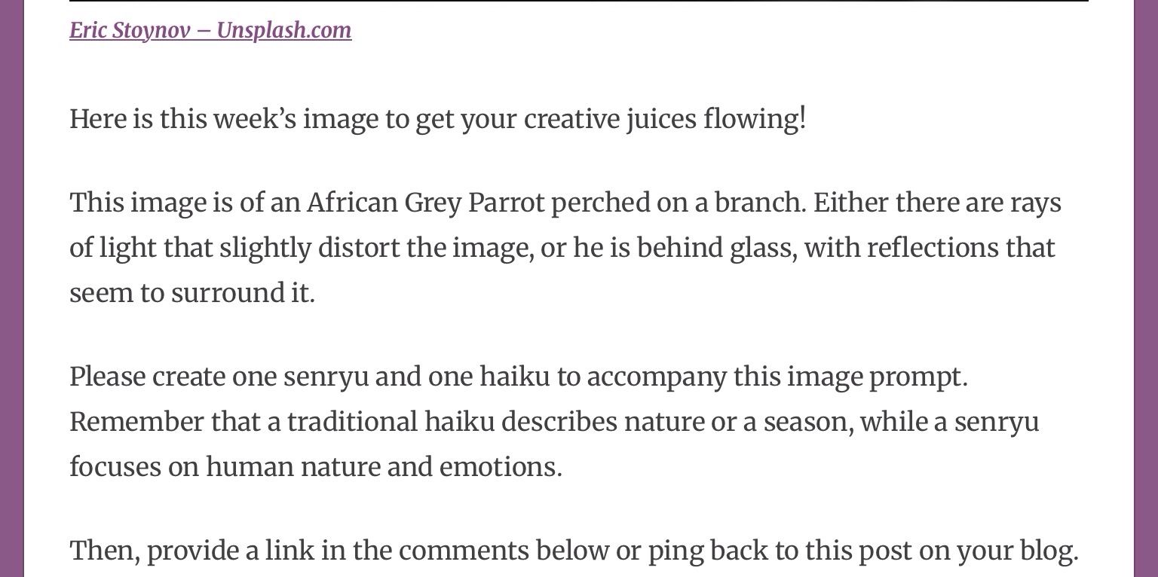Click the phrase "African Grey Parrot"

click(425, 203)
